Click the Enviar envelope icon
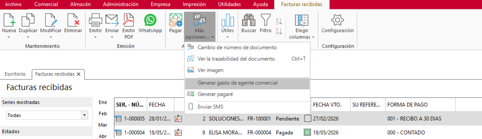Image resolution: width=482 pixels, height=139 pixels. 112,20
